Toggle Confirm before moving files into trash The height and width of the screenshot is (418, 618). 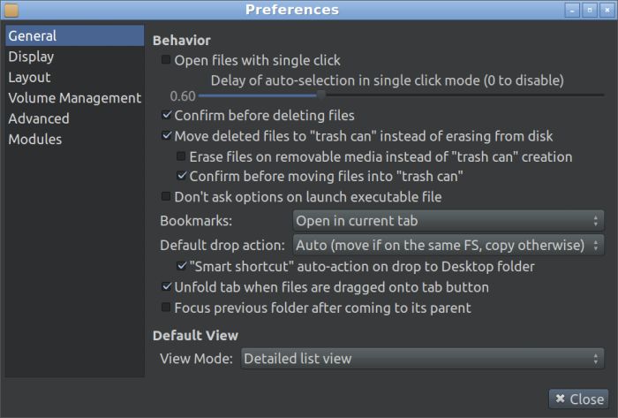[x=181, y=177]
